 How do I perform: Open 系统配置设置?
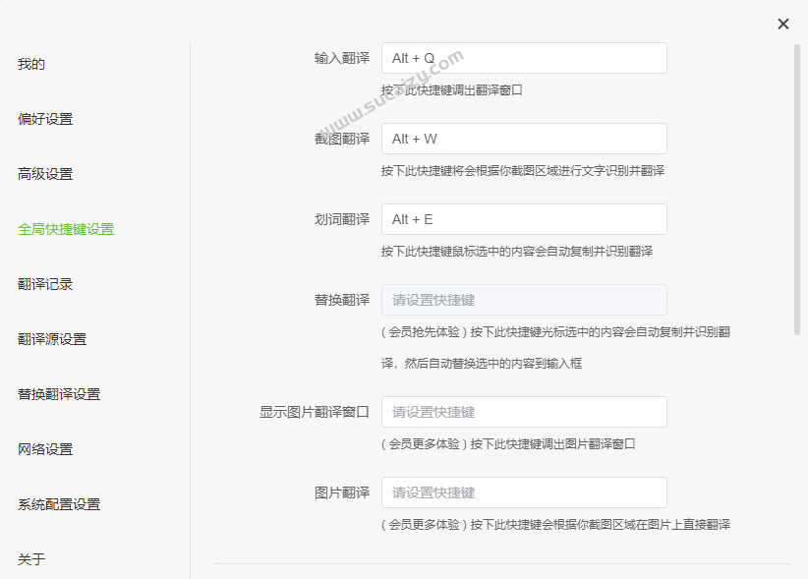point(59,504)
